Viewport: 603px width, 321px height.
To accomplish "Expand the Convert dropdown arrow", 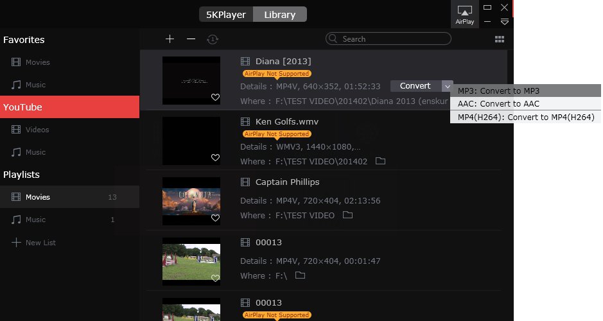I will coord(447,86).
